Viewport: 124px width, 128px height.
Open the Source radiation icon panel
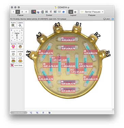pyautogui.click(x=13, y=46)
